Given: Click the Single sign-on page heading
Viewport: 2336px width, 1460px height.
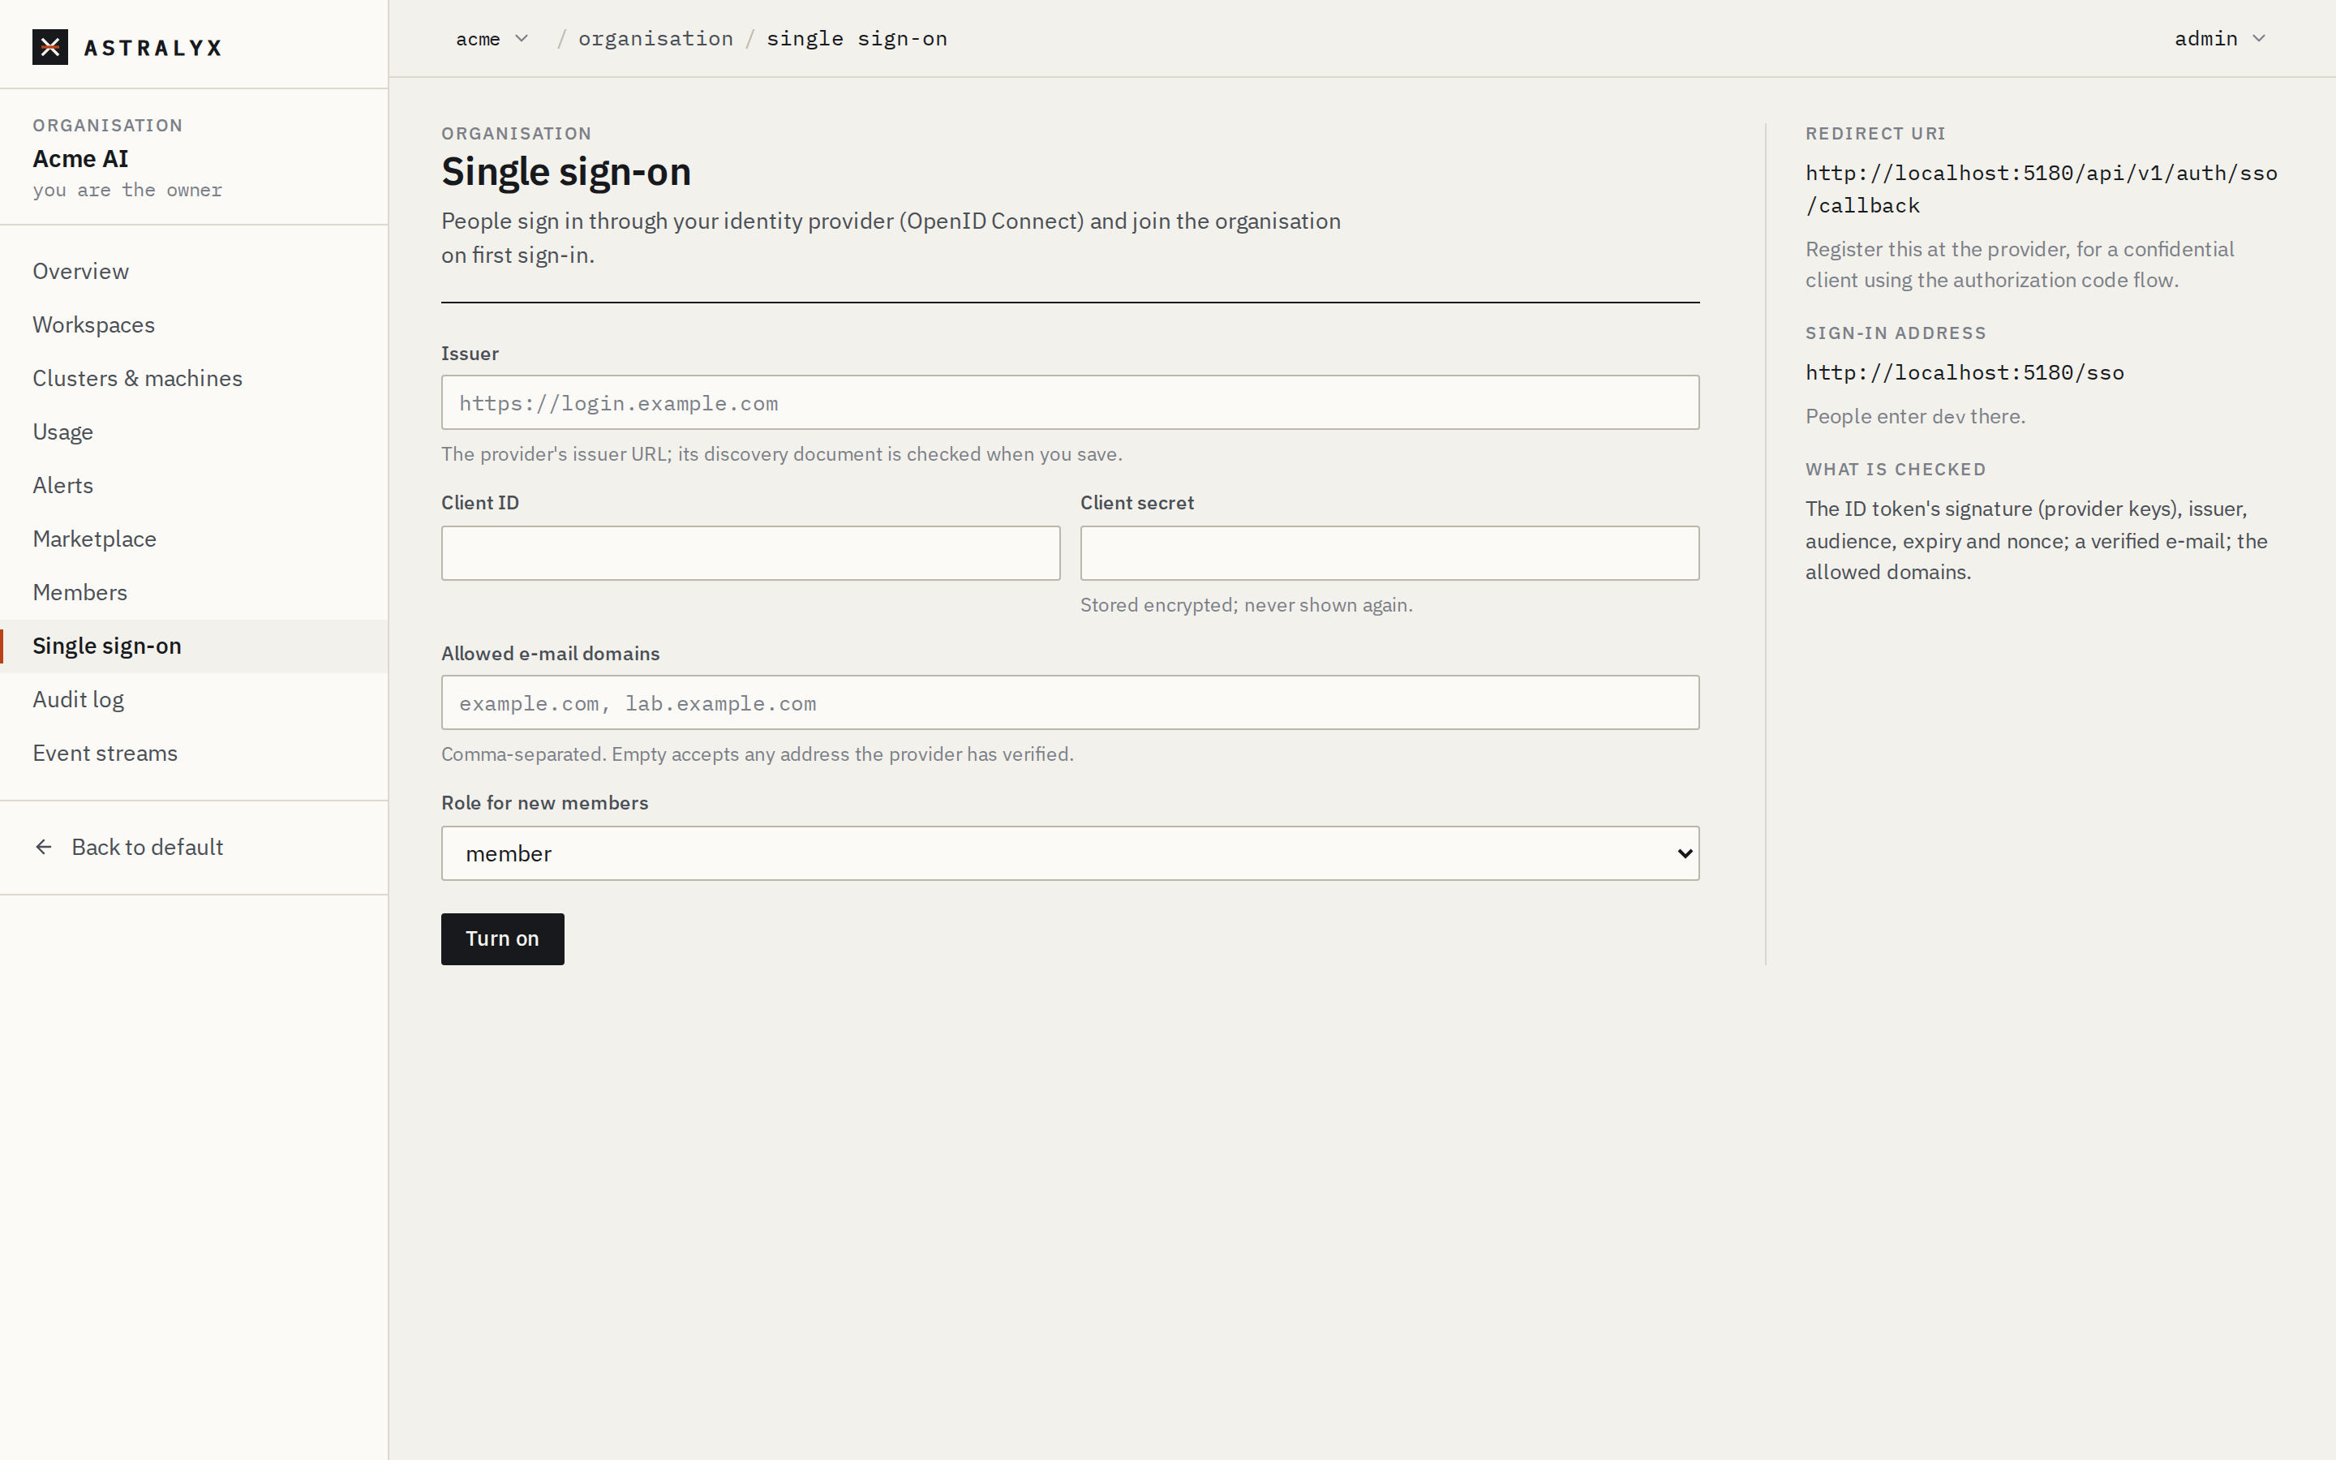Looking at the screenshot, I should (567, 172).
